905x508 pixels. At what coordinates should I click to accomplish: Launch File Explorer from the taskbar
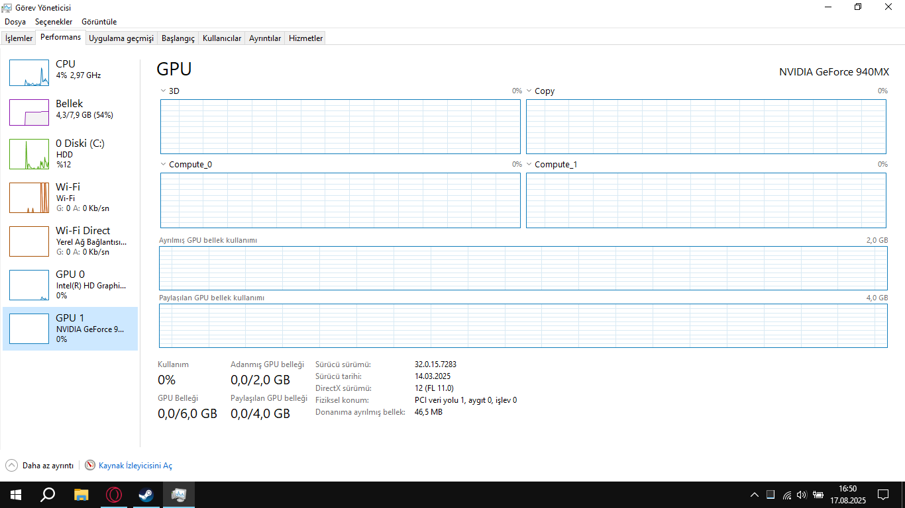81,495
